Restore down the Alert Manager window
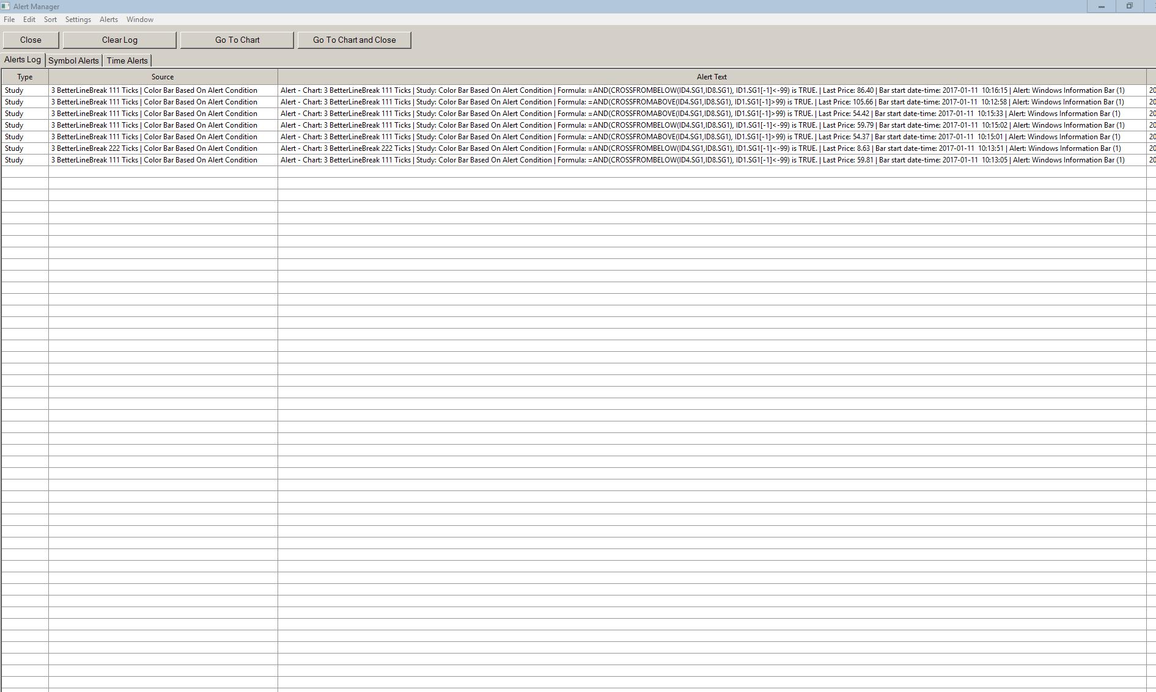The width and height of the screenshot is (1156, 692). click(1130, 6)
